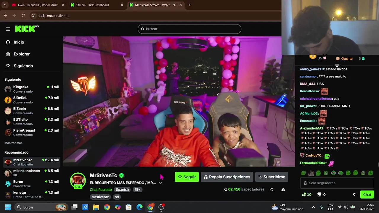Focus the Buscar search field
Image resolution: width=379 pixels, height=213 pixels.
point(189,29)
